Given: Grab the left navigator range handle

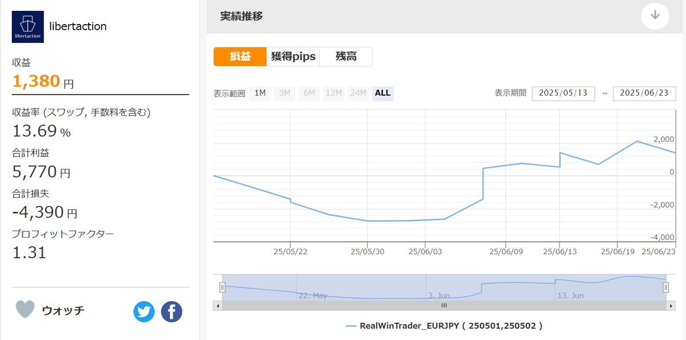Looking at the screenshot, I should click(x=222, y=287).
